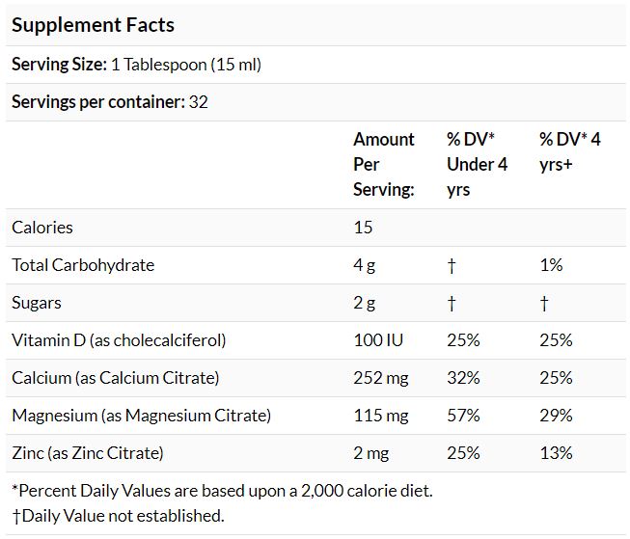630x539 pixels.
Task: Click the 100 IU amount value
Action: (x=377, y=340)
